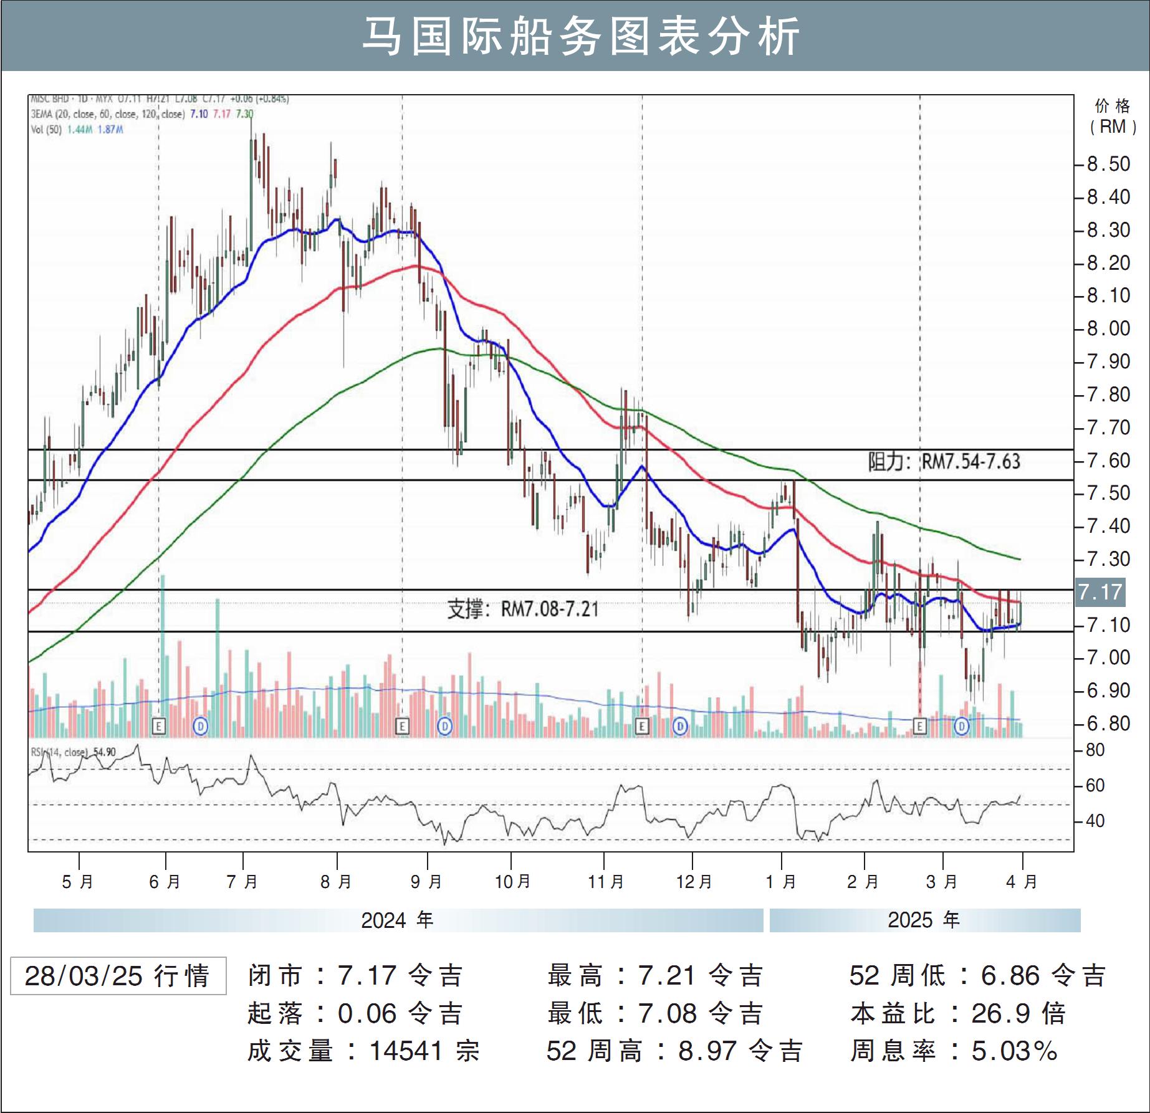The image size is (1150, 1113).
Task: Select the 2024 年 timeline bar
Action: click(x=398, y=920)
